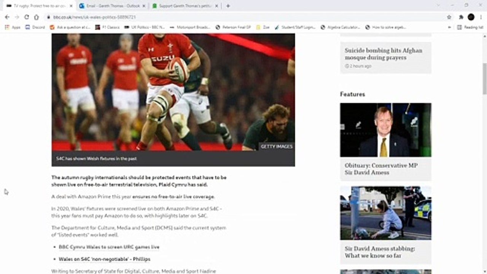Click the bold intro paragraph about autumn rugby internationals
Image resolution: width=487 pixels, height=274 pixels.
coord(139,181)
